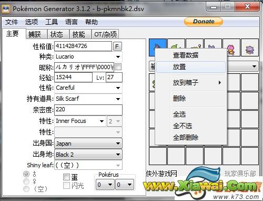Choose 全不选 in the context menu
263x201 pixels.
point(191,126)
